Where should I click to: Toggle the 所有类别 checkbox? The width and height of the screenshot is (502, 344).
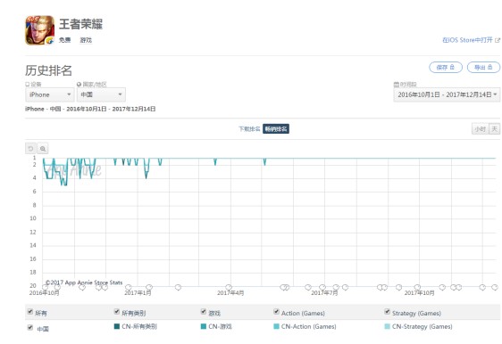coord(117,312)
